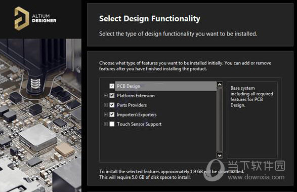Select the Touch Sensor Support label
Image resolution: width=297 pixels, height=192 pixels.
point(139,124)
